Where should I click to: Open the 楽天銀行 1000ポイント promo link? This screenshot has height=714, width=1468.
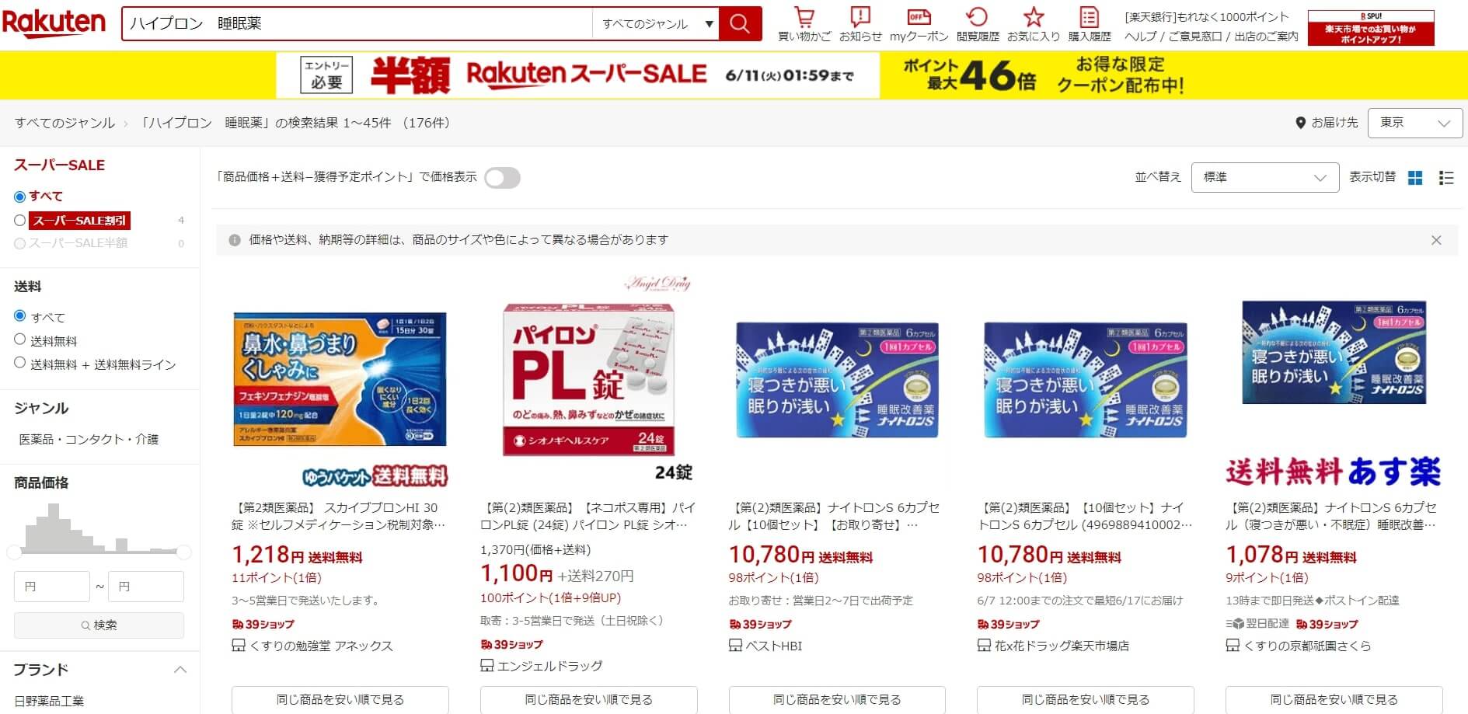tap(1206, 17)
